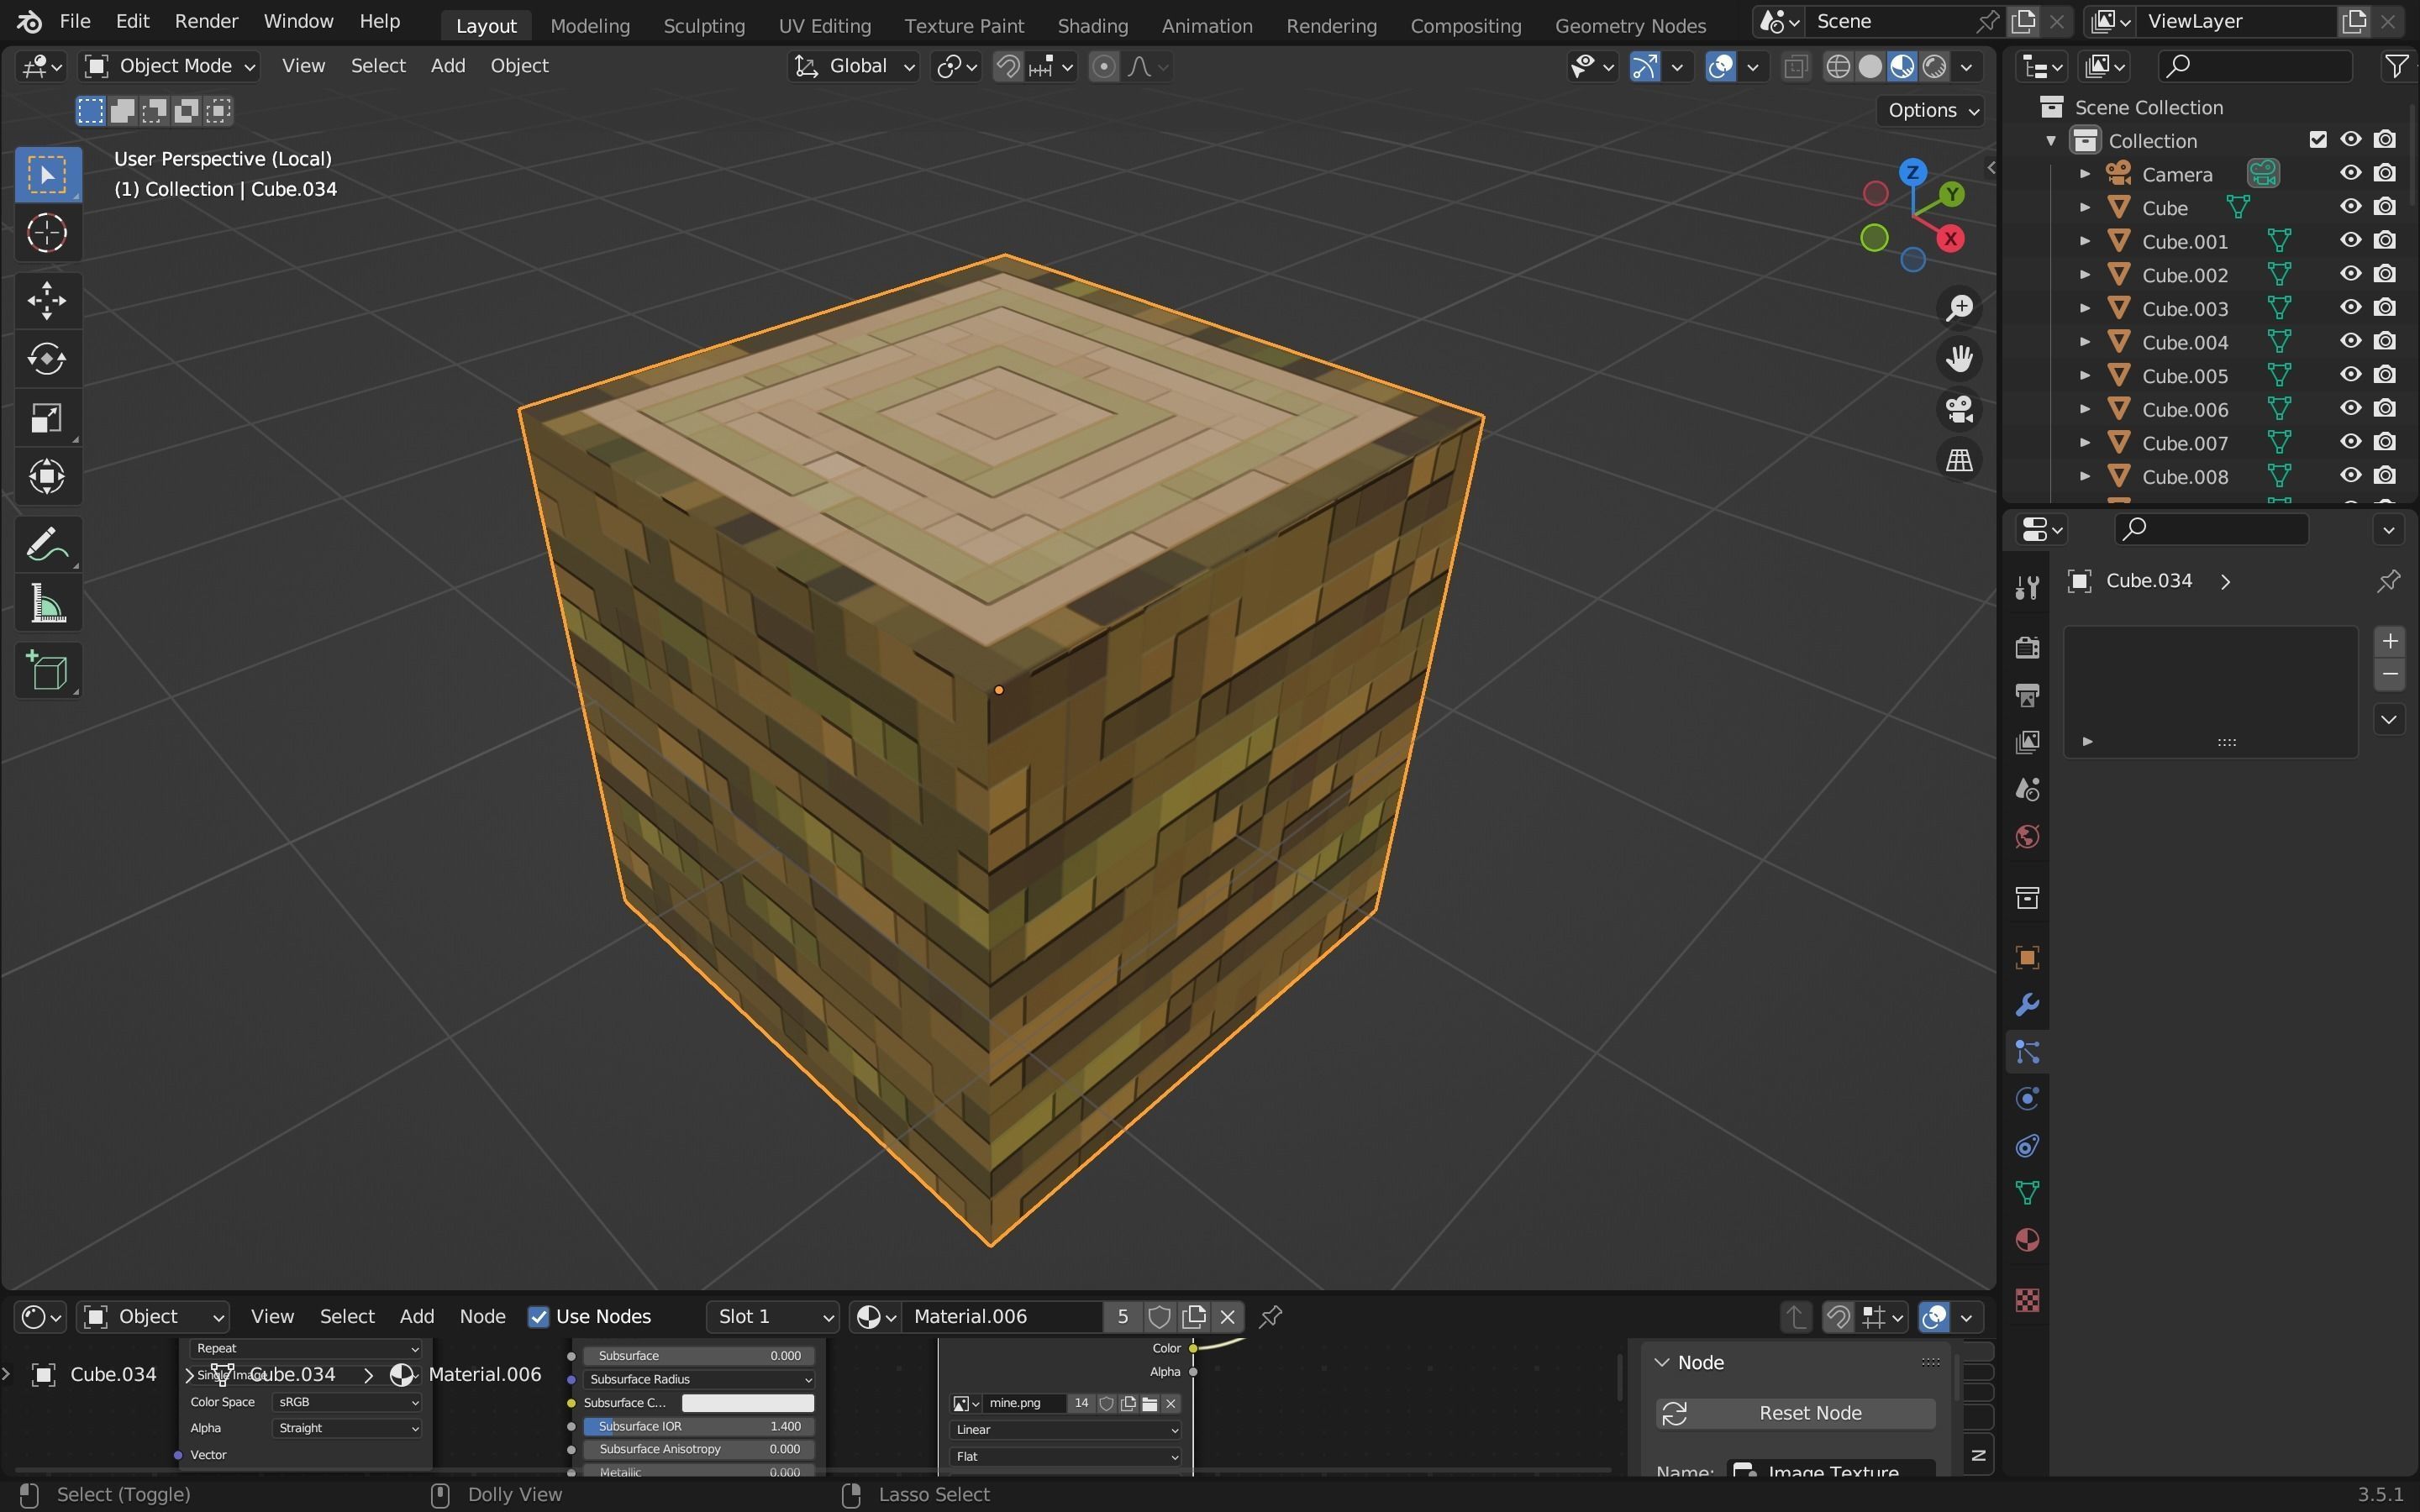Select the Add Cube tool

point(46,671)
